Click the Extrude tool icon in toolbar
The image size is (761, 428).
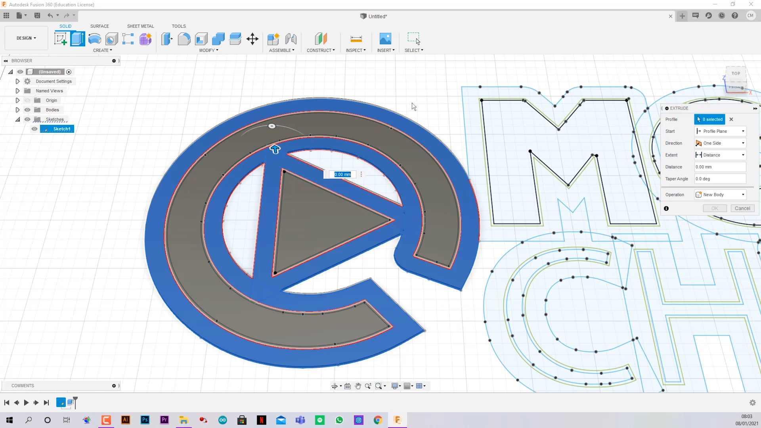pos(77,38)
